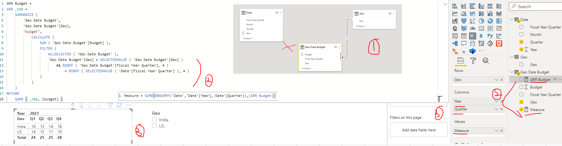Switch to the Format paint roller tab
562x146 pixels.
point(473,61)
